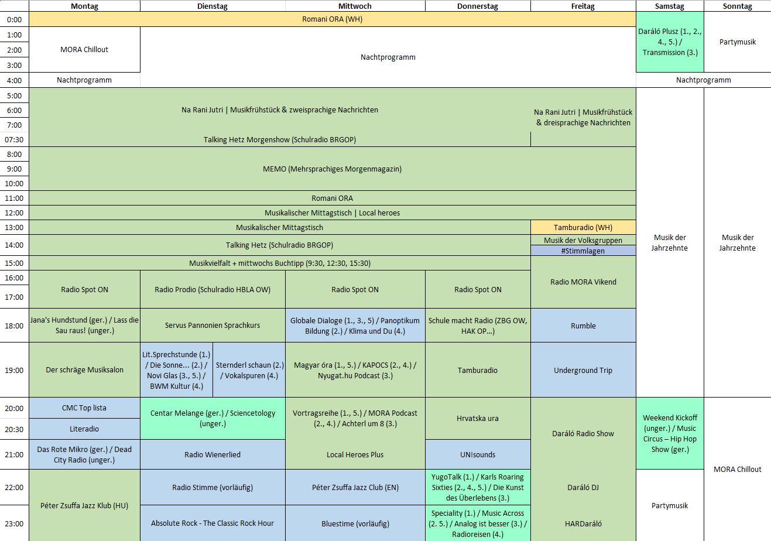
Task: Select the Tamburadio (WH) cell on Freitag
Action: 582,227
